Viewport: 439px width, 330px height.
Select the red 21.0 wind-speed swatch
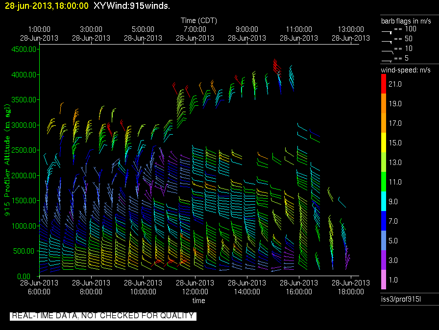pyautogui.click(x=384, y=84)
